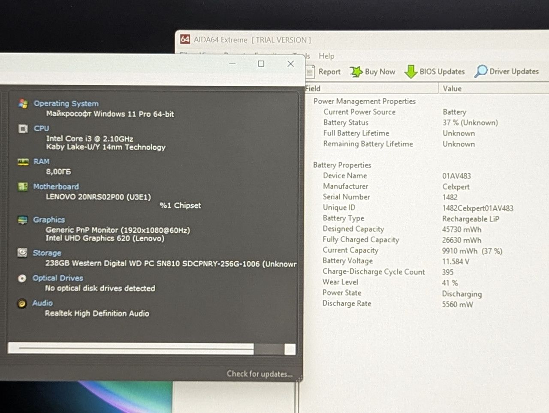Click the BIOS Updates green arrow icon

(x=411, y=72)
